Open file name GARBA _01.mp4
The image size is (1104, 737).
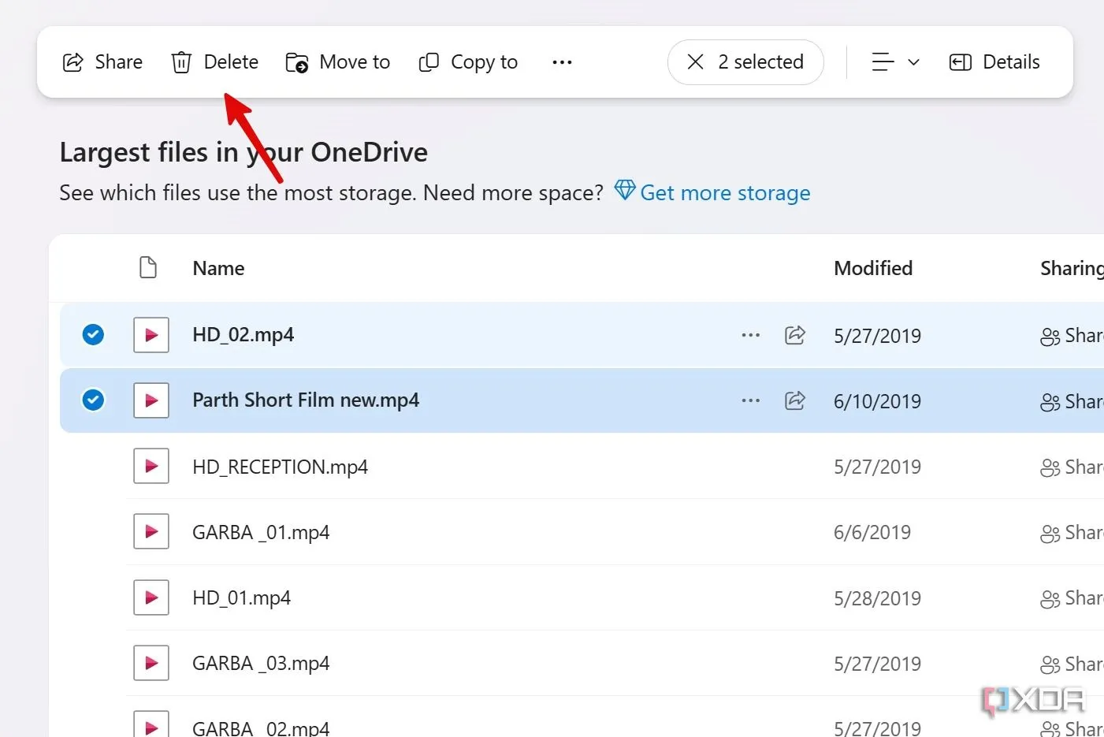tap(261, 532)
